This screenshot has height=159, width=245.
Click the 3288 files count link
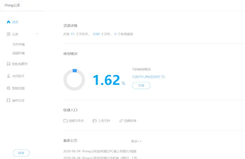tap(96, 34)
